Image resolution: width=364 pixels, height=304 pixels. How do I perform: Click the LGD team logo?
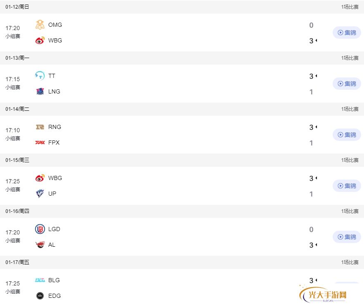40,229
